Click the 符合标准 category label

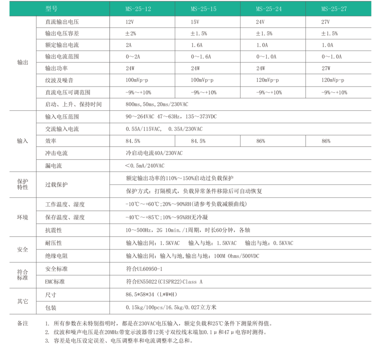pos(22,275)
